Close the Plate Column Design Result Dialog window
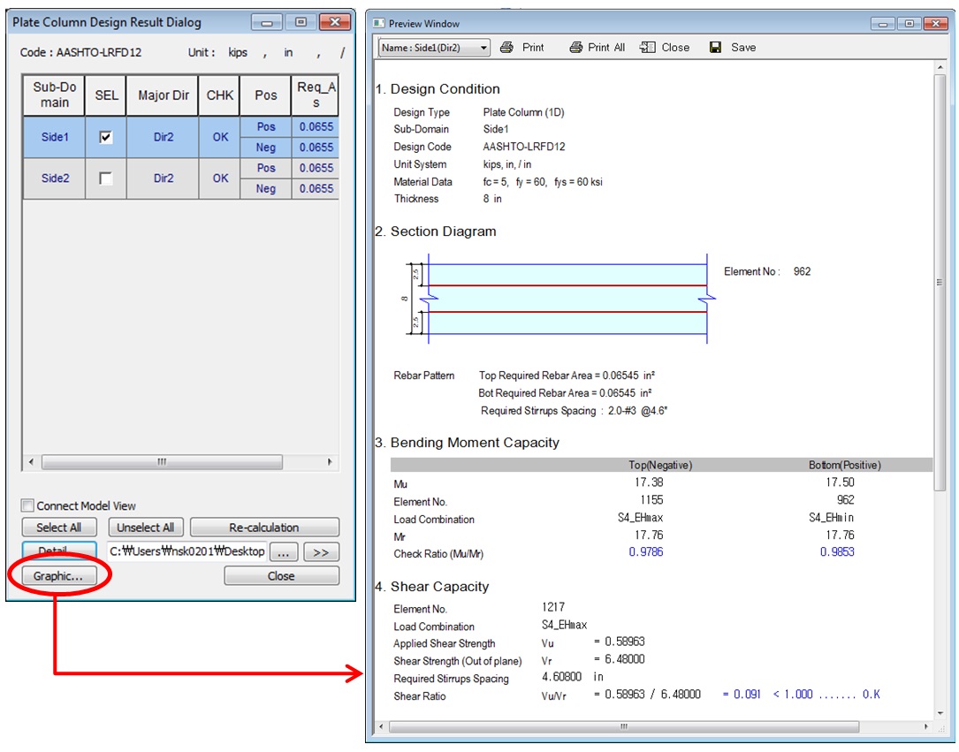This screenshot has width=959, height=752. 334,22
